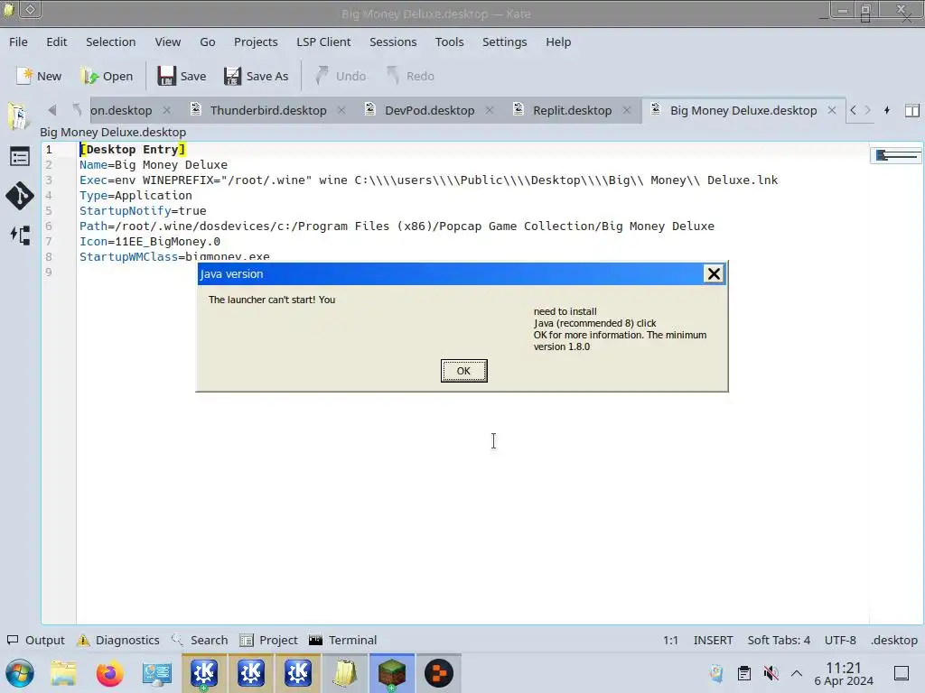Open the Minecraft grass block taskbar icon
Screen dimensions: 925x693
(x=392, y=673)
